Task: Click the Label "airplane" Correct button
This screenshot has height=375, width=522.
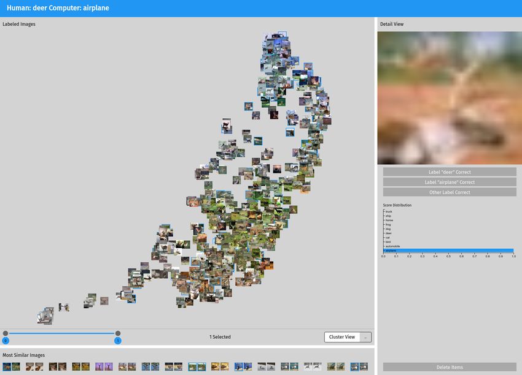Action: tap(450, 182)
